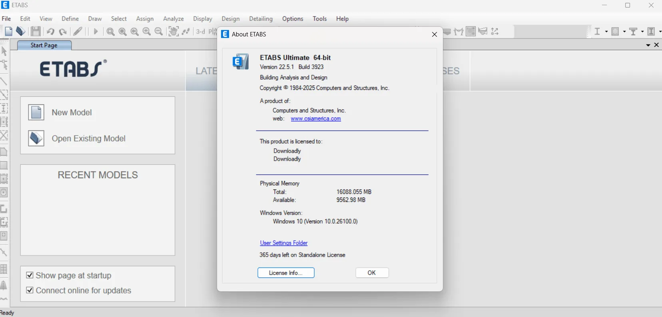The width and height of the screenshot is (662, 317).
Task: Click the Undo arrow icon
Action: click(50, 32)
